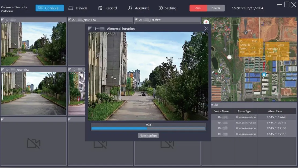Maximize the Perimeter Security Platform window
The image size is (298, 168).
[x=287, y=4]
